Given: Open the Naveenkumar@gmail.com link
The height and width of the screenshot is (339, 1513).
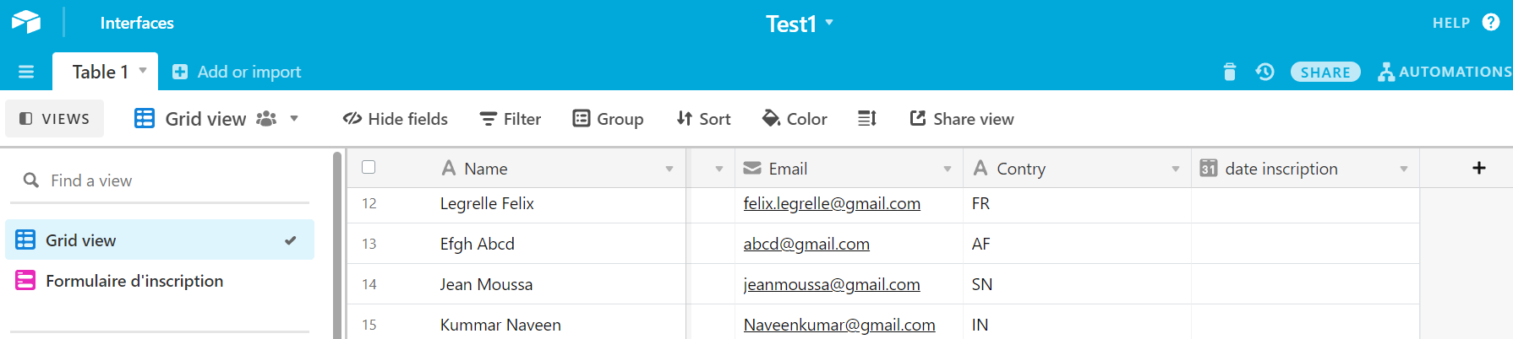Looking at the screenshot, I should point(839,325).
